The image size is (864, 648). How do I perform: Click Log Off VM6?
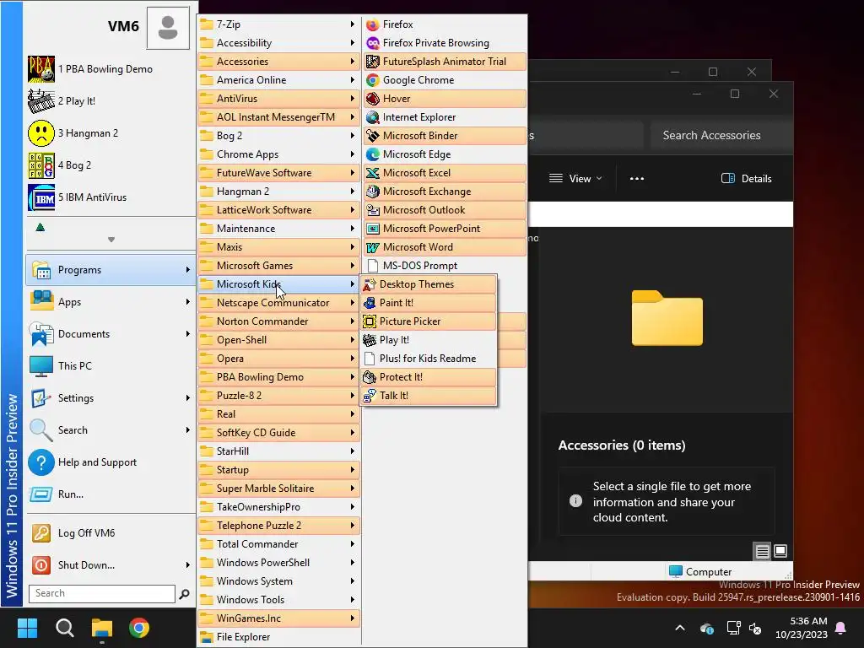pyautogui.click(x=111, y=533)
